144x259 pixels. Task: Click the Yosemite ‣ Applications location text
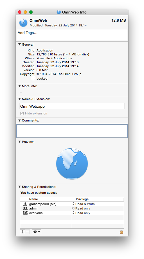(54, 58)
